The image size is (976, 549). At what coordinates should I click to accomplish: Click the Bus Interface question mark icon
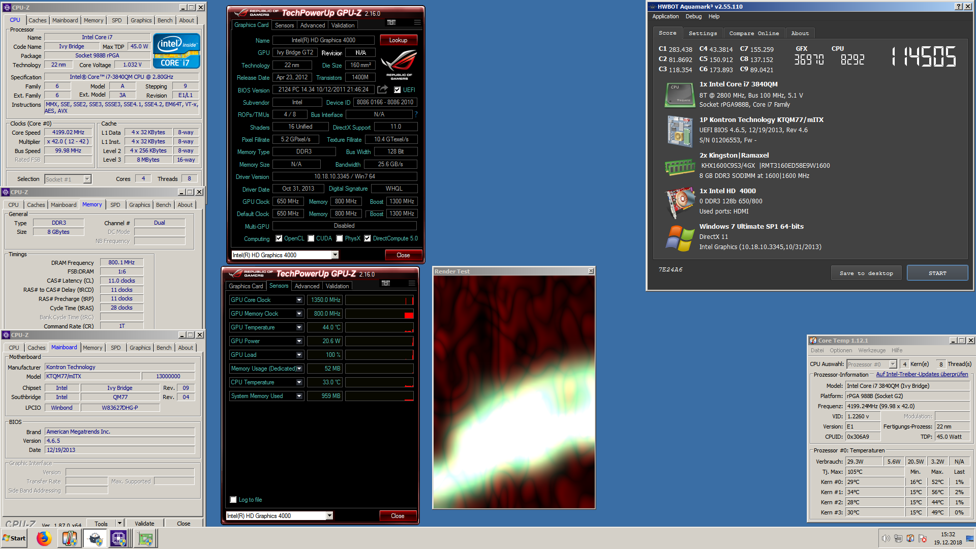pos(416,114)
